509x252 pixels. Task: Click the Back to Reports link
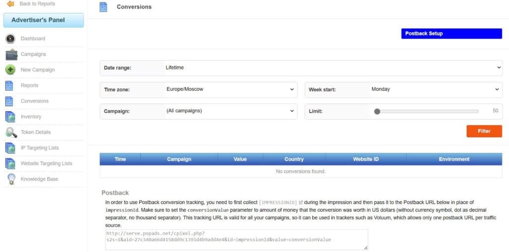(x=37, y=4)
